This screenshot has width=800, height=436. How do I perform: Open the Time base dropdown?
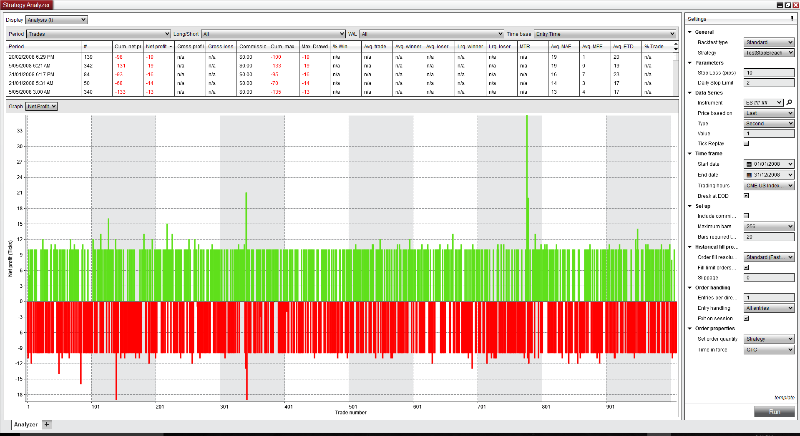[x=605, y=34]
